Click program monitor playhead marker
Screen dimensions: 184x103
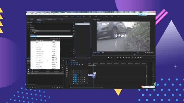pyautogui.click(x=135, y=54)
